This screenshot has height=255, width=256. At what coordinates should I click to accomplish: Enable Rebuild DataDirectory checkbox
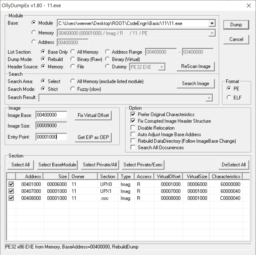tap(133, 141)
